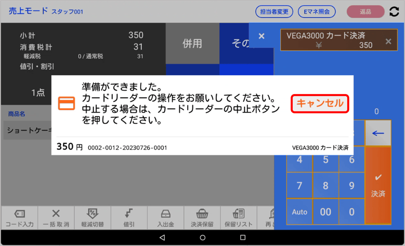Open the 値引 (discount) function

[129, 218]
